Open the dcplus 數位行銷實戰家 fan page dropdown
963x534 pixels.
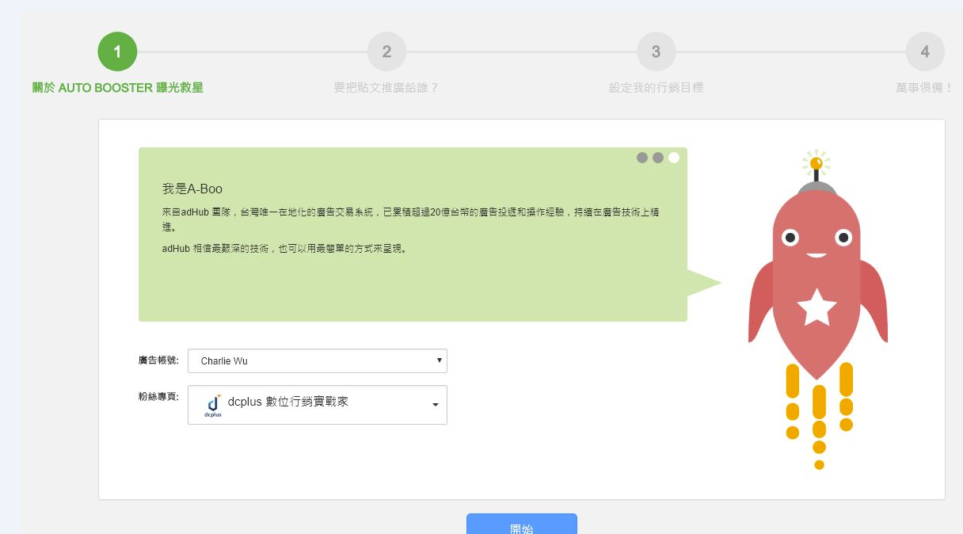click(x=318, y=404)
